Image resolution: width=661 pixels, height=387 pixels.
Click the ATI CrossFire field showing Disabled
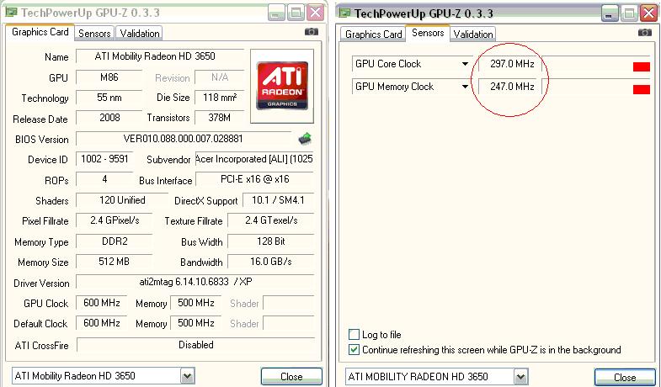[196, 345]
